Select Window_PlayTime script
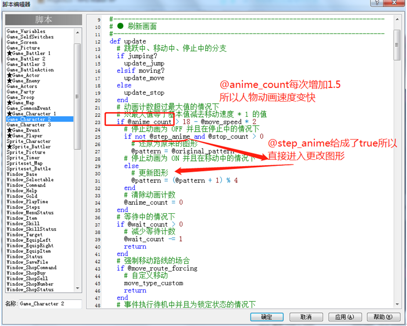407x326 pixels. point(27,201)
